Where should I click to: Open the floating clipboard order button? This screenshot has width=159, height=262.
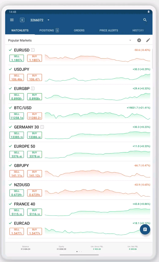point(145,229)
